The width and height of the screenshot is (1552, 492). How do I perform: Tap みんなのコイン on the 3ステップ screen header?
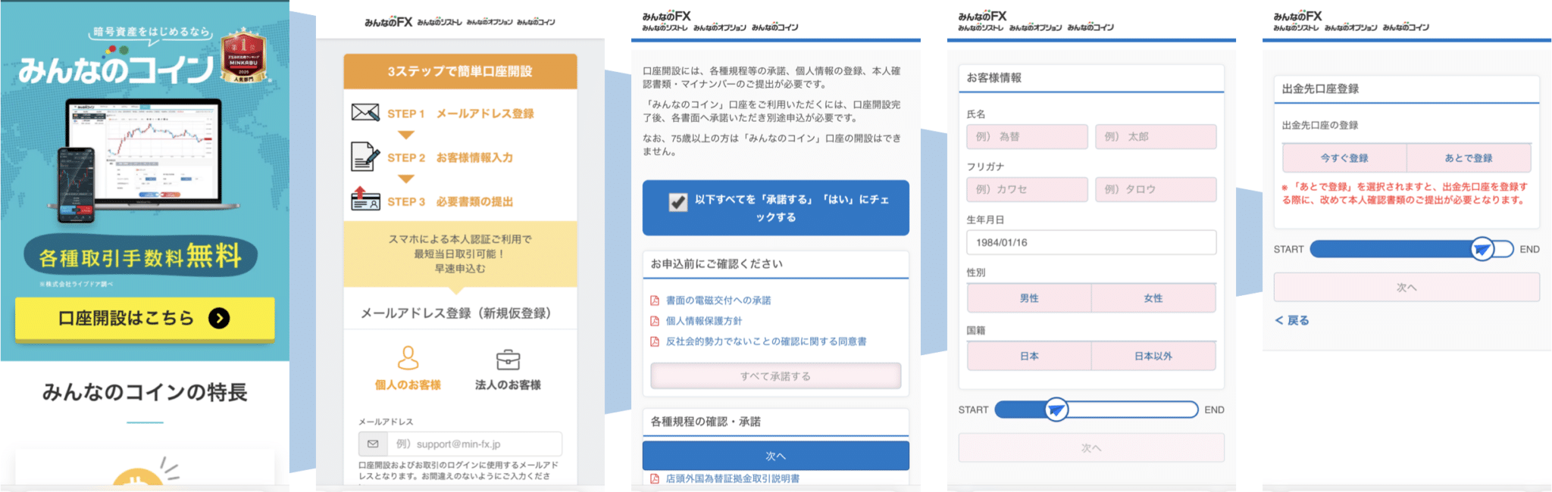[536, 23]
